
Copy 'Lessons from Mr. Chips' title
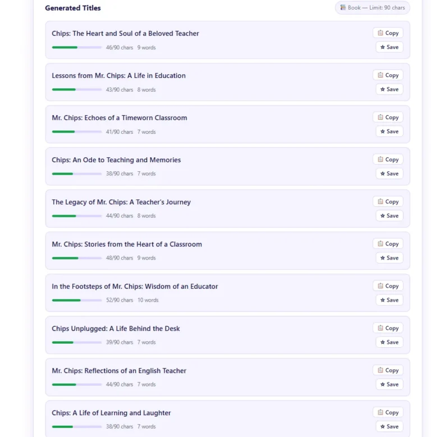point(388,75)
